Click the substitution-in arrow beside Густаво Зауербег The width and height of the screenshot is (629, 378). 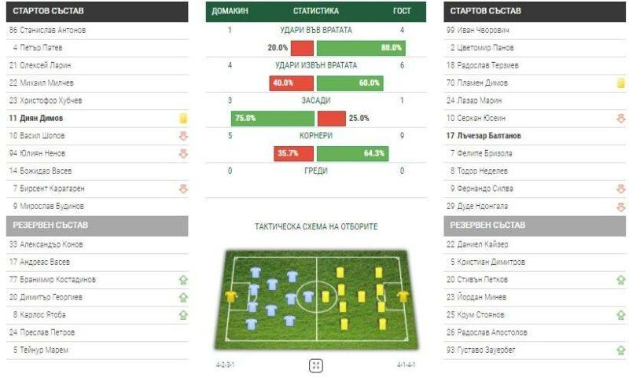[621, 350]
